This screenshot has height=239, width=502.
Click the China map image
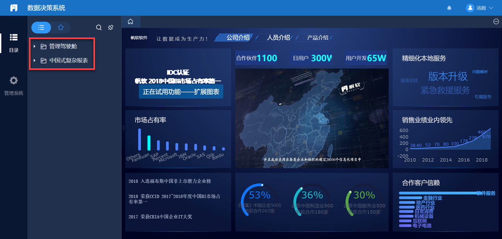pyautogui.click(x=312, y=118)
